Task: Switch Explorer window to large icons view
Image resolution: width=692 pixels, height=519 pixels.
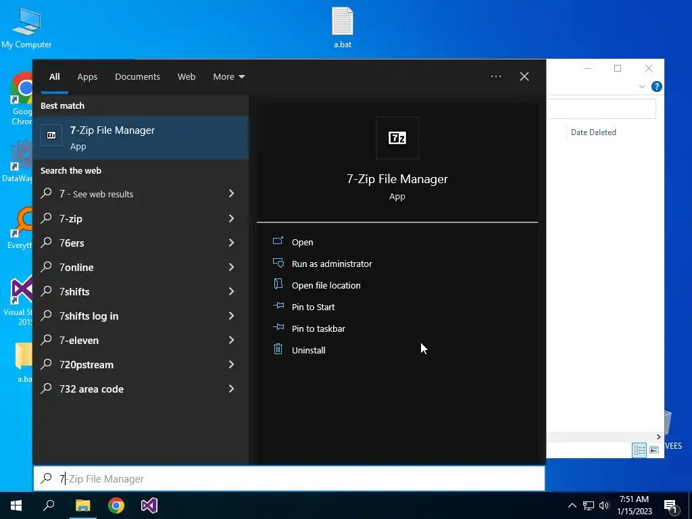Action: (654, 449)
